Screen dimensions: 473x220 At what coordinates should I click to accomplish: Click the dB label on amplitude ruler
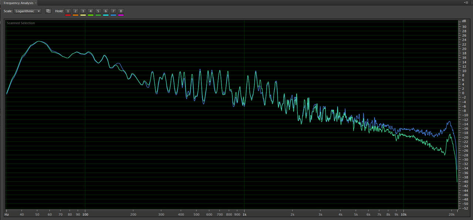(x=464, y=21)
